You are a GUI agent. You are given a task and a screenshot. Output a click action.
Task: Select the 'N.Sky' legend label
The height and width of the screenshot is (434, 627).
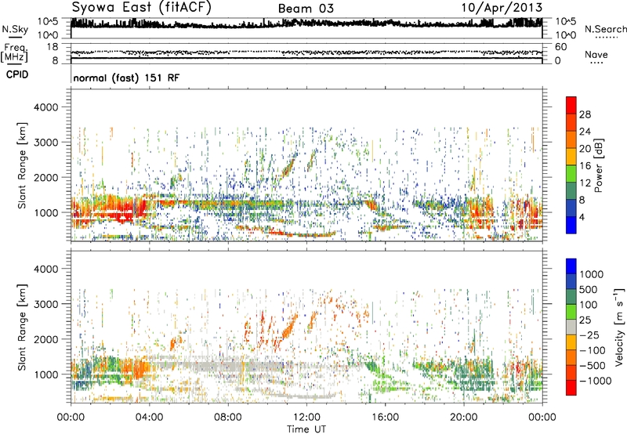pos(15,30)
